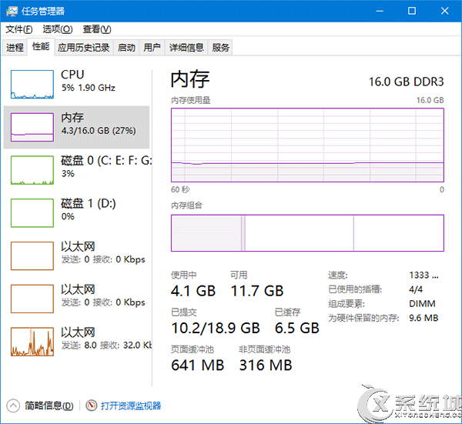Click 发送: 8.0 接收: 32.0 network text
The height and width of the screenshot is (424, 462).
[107, 345]
